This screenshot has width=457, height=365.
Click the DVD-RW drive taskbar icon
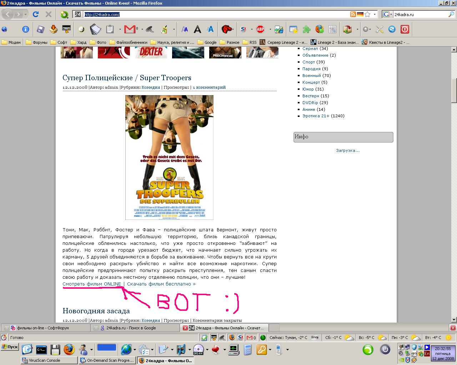pyautogui.click(x=198, y=350)
